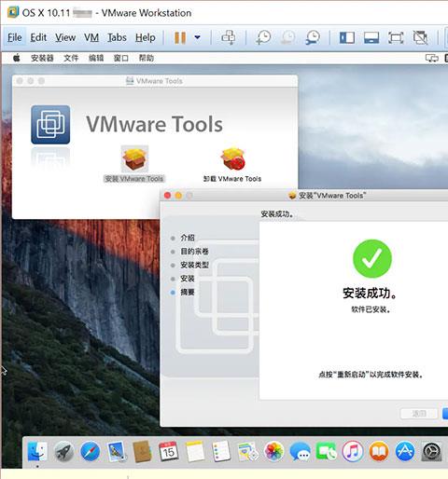Open App Store from the Dock
448x479 pixels.
(405, 451)
